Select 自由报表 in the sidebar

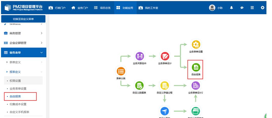[15, 97]
